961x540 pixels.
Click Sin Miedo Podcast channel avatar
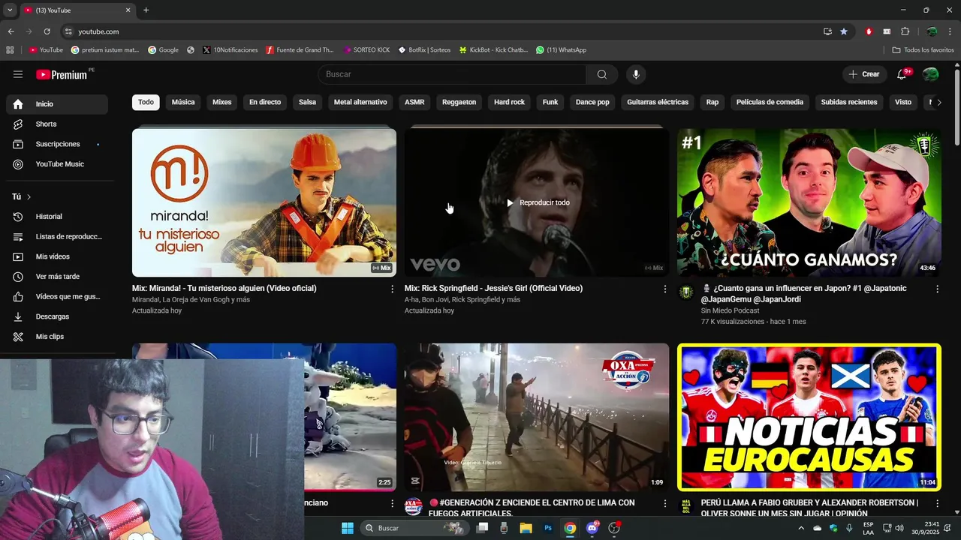(686, 292)
